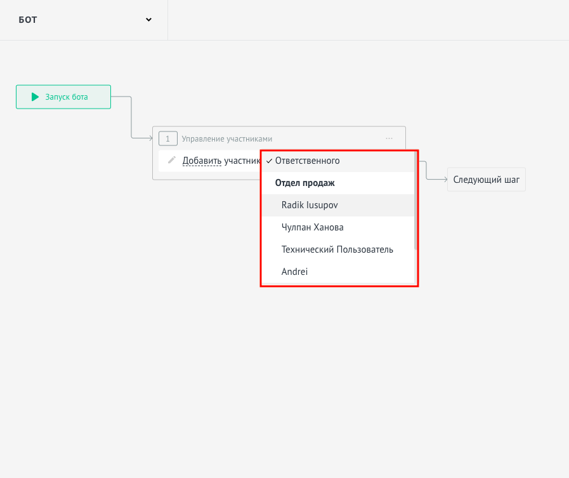Click the green play triangle icon
Screen dimensions: 569x478
point(35,97)
